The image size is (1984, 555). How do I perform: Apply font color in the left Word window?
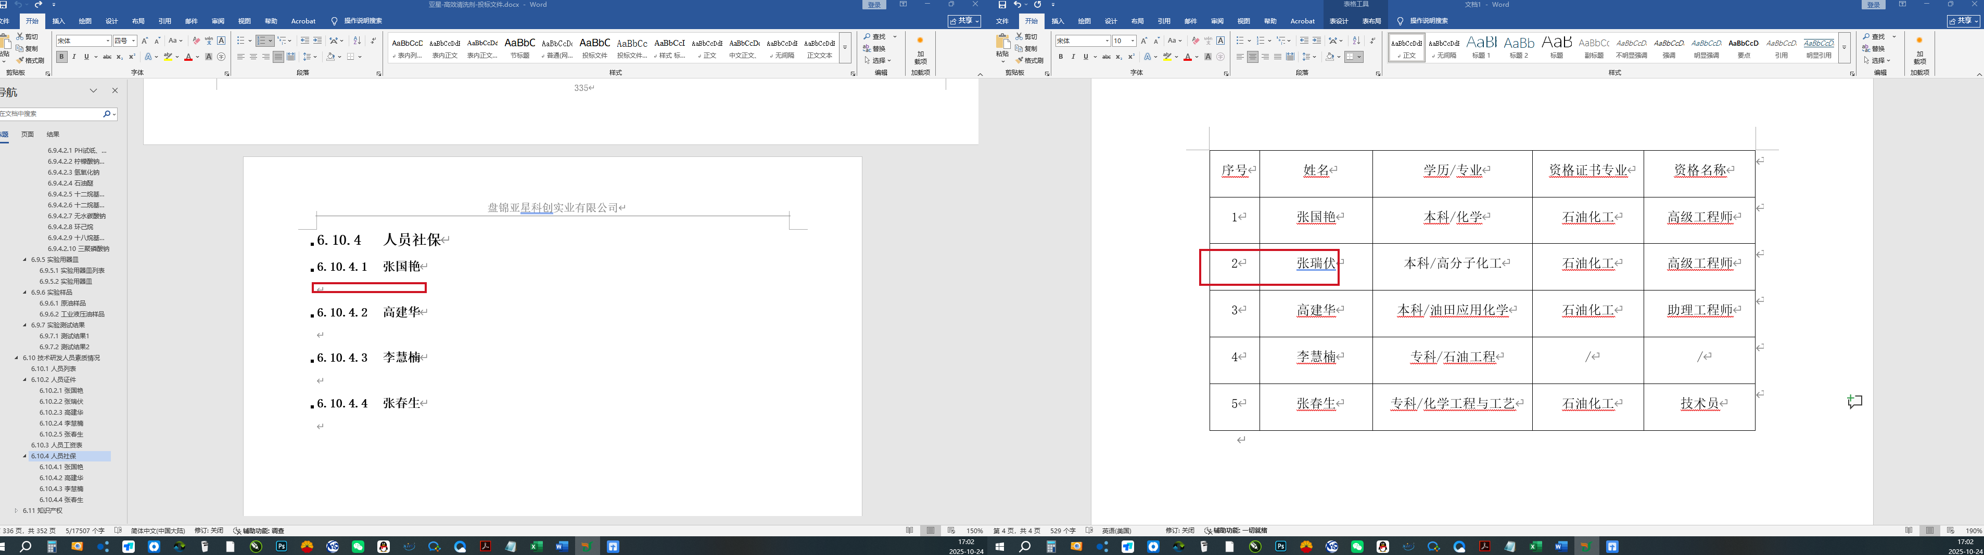(189, 57)
